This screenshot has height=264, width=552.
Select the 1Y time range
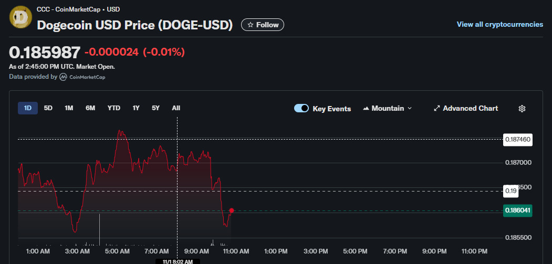click(x=136, y=108)
